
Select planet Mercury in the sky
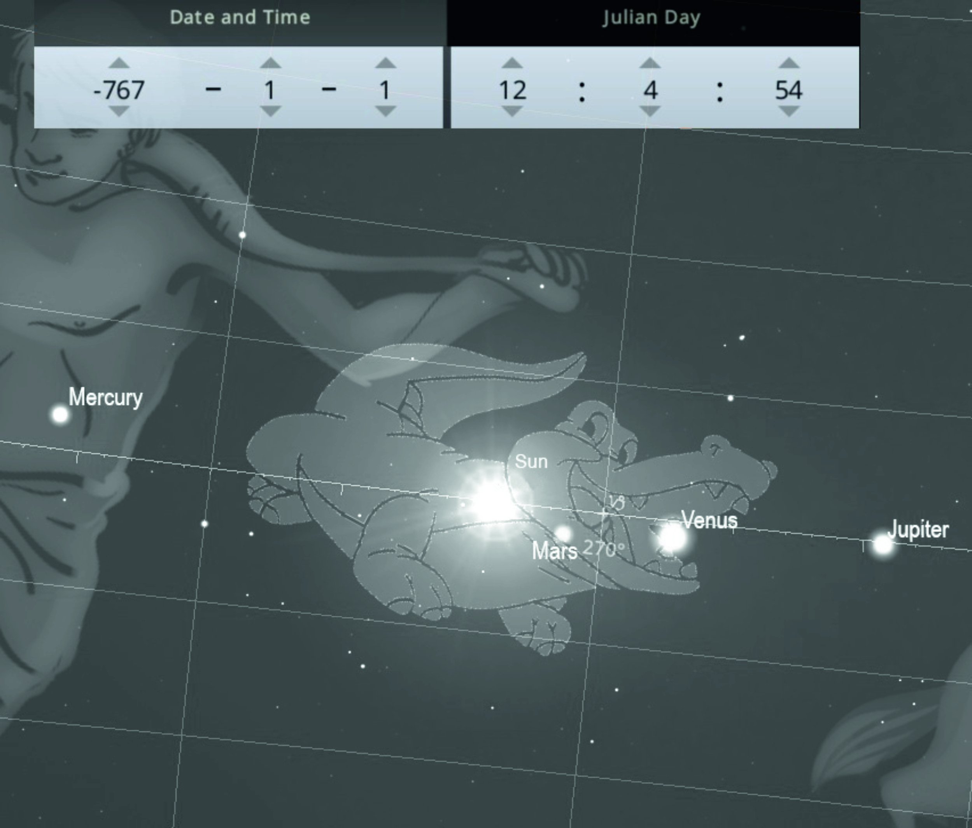(60, 415)
